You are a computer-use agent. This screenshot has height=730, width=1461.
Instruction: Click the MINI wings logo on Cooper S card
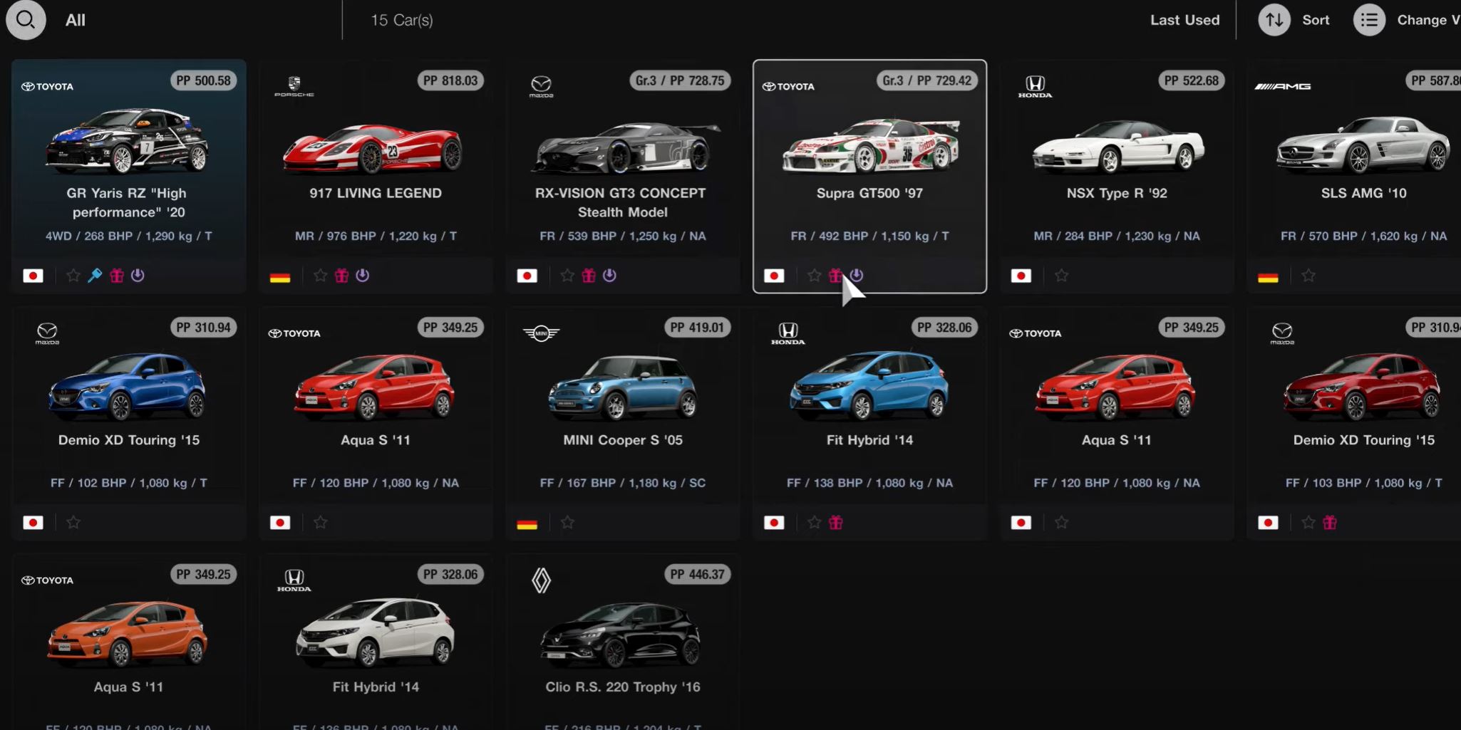(x=541, y=333)
